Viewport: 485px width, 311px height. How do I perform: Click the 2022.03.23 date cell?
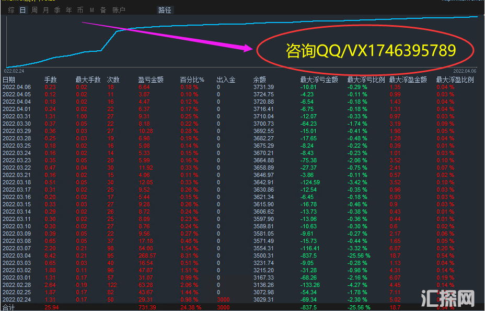pyautogui.click(x=17, y=160)
